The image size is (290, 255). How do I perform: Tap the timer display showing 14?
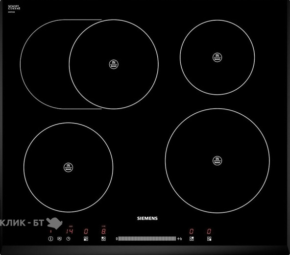[70, 231]
